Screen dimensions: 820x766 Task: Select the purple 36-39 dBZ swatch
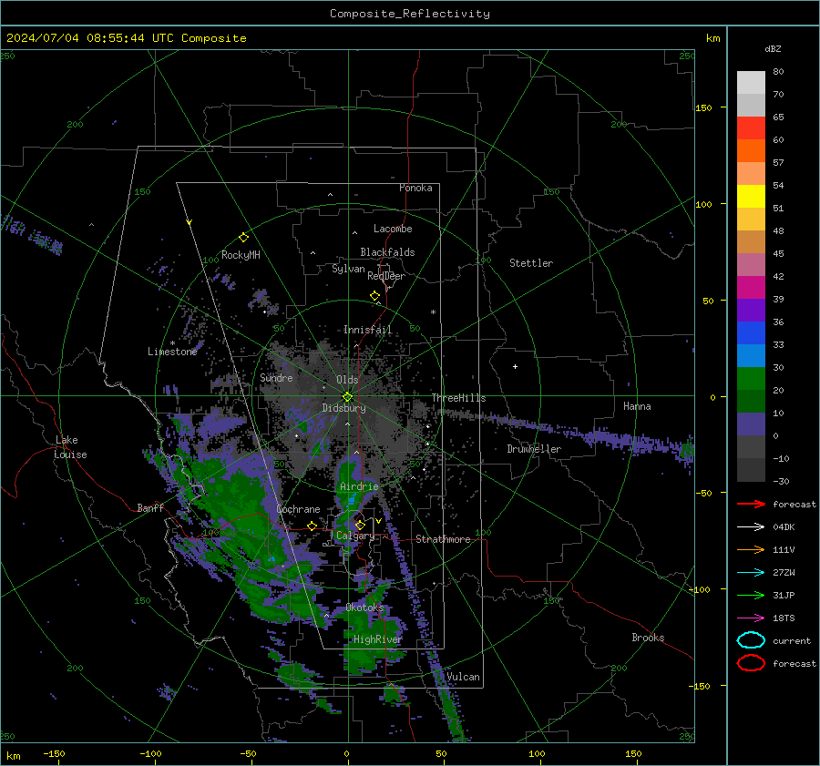point(751,311)
